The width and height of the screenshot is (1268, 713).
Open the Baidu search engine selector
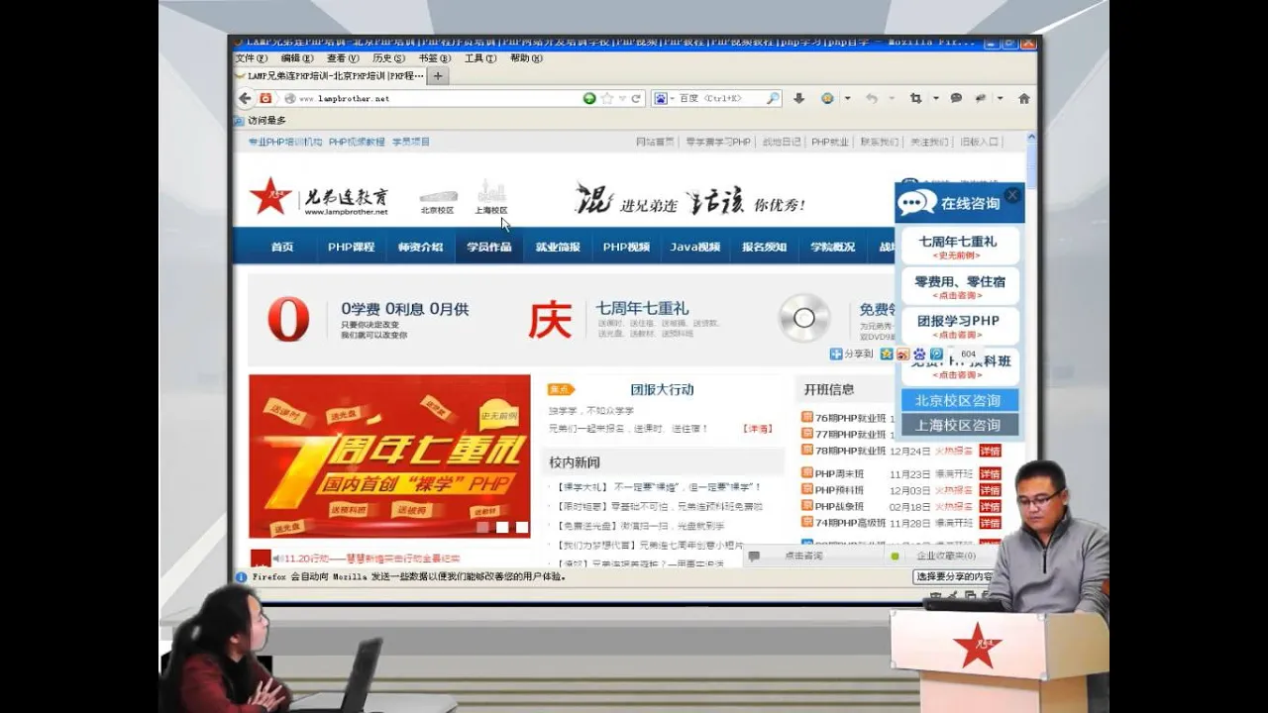pos(664,98)
